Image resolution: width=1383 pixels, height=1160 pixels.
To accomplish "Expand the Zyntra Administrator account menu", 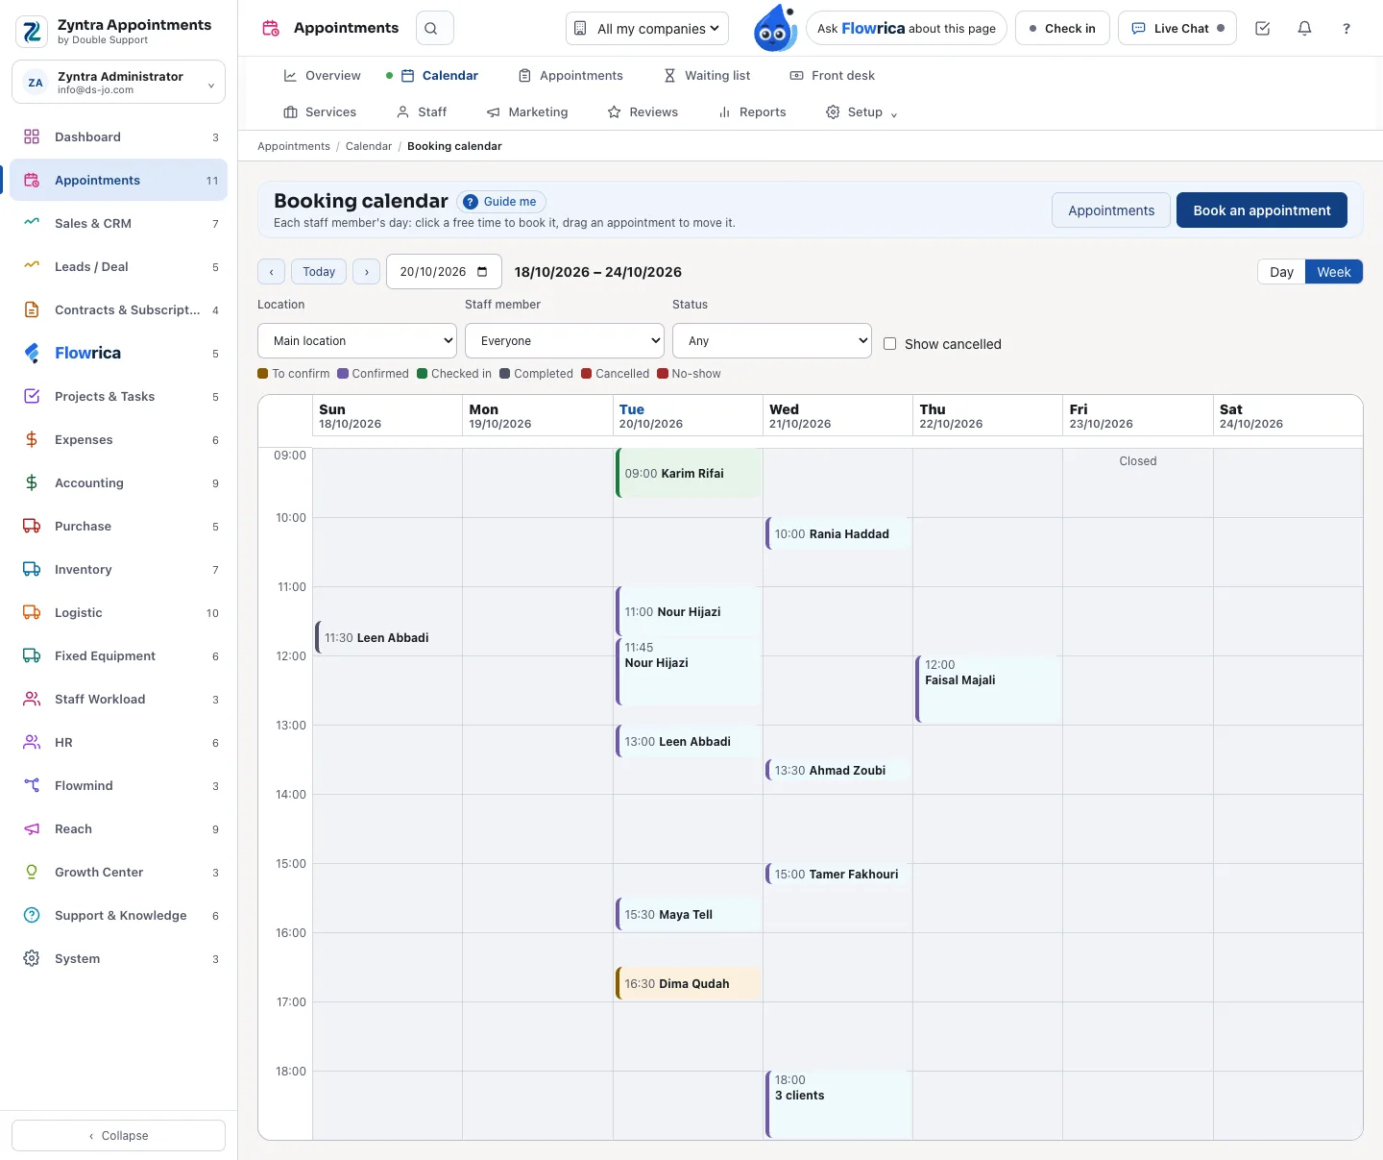I will [119, 82].
